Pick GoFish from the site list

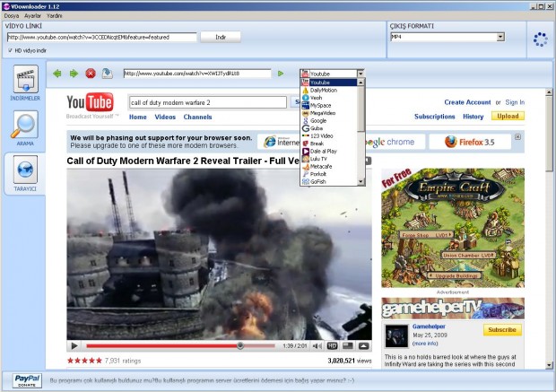329,181
